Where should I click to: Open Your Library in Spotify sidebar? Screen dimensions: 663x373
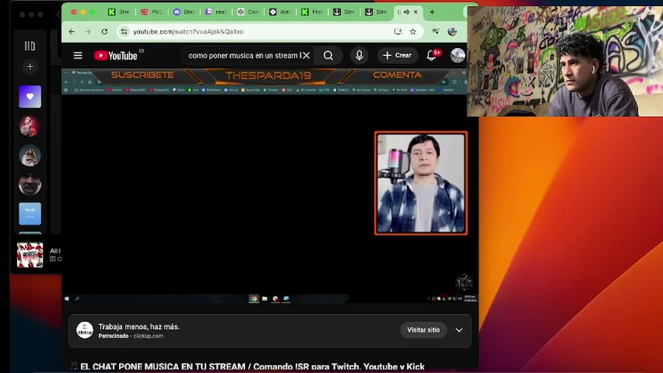[x=30, y=46]
